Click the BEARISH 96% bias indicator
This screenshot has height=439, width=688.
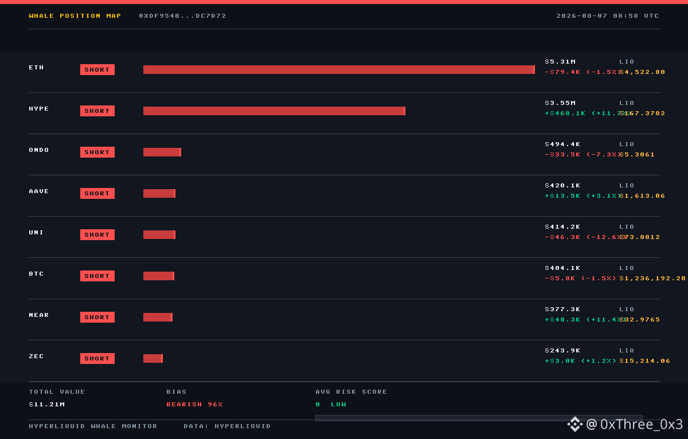[194, 405]
